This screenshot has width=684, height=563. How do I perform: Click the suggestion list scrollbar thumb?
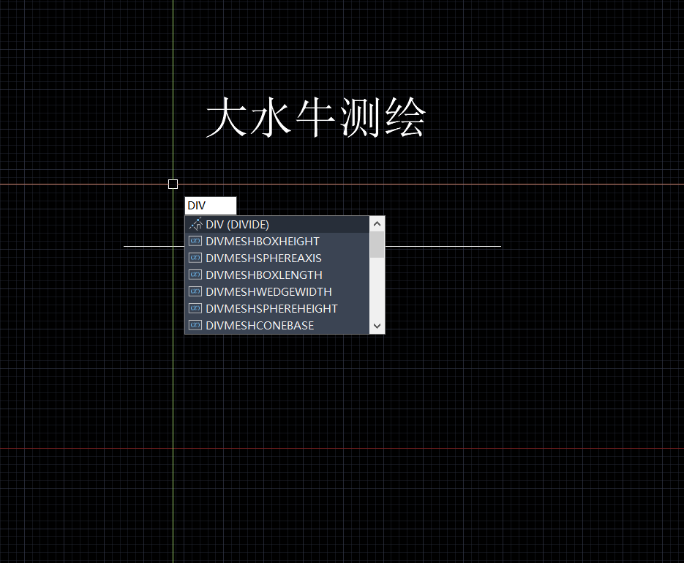(377, 245)
